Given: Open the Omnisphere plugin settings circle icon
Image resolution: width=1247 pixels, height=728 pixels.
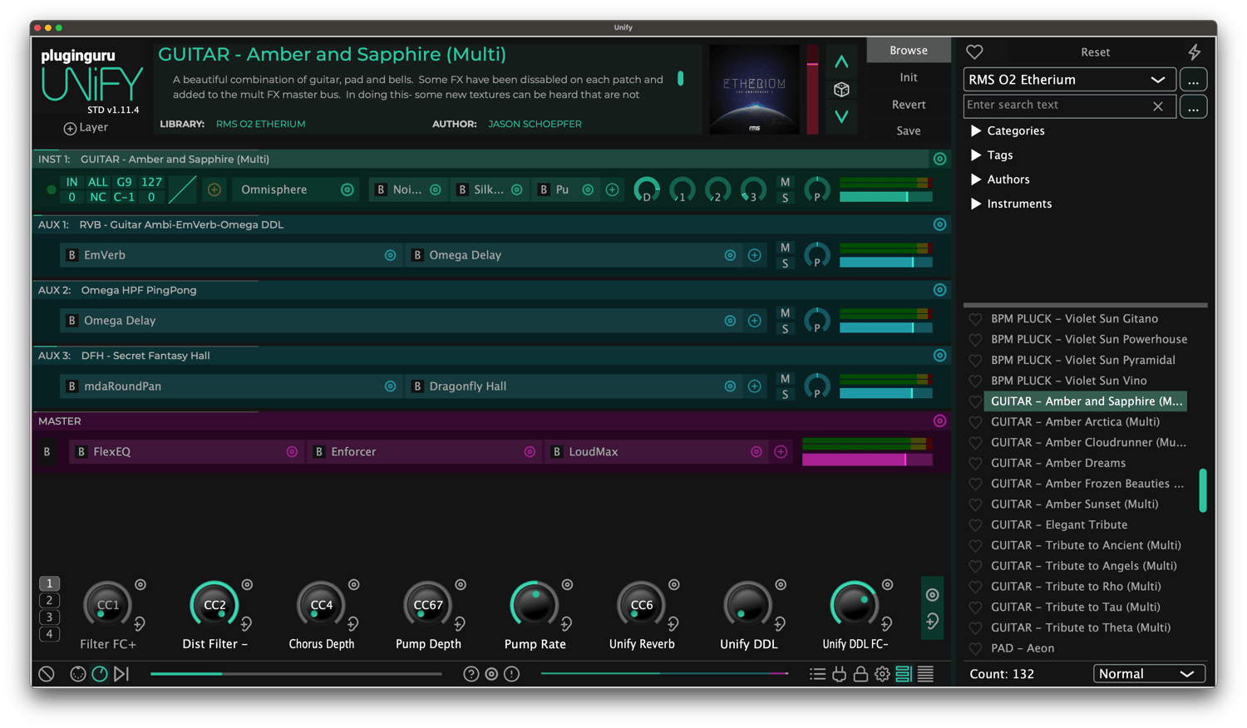Looking at the screenshot, I should pyautogui.click(x=347, y=190).
